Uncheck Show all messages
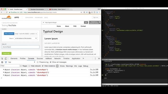 (51, 62)
